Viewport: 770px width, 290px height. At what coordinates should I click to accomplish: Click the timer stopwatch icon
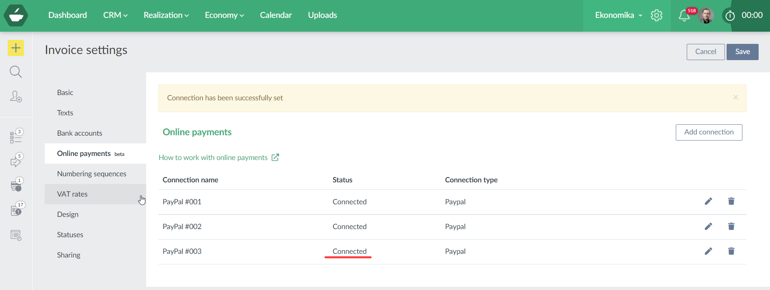(x=730, y=15)
